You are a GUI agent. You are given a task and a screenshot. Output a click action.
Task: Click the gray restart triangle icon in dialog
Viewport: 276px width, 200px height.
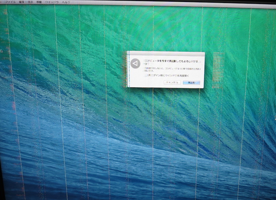[x=135, y=64]
